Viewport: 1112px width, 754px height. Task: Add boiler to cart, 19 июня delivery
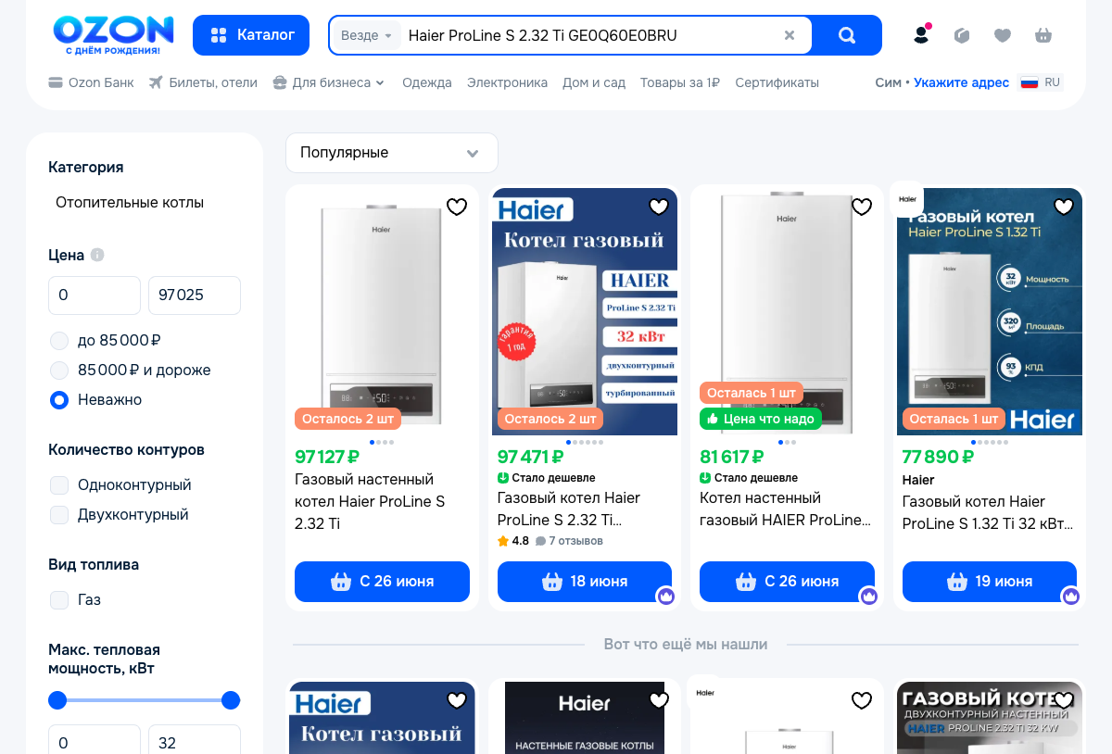click(x=990, y=582)
